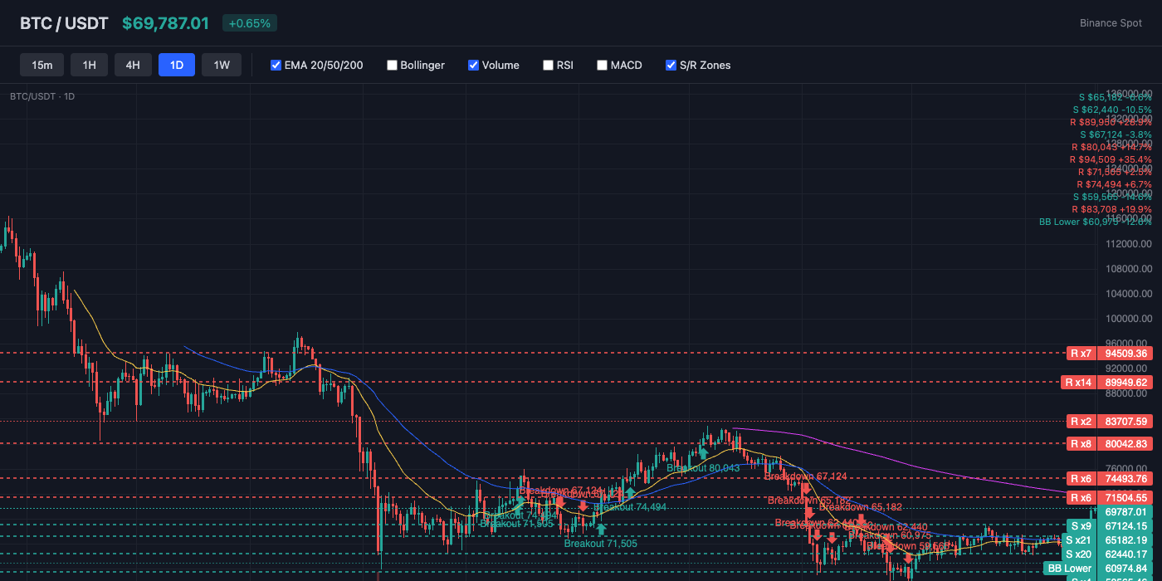Click the 65182.19 support price label
Image resolution: width=1162 pixels, height=581 pixels.
(1125, 539)
